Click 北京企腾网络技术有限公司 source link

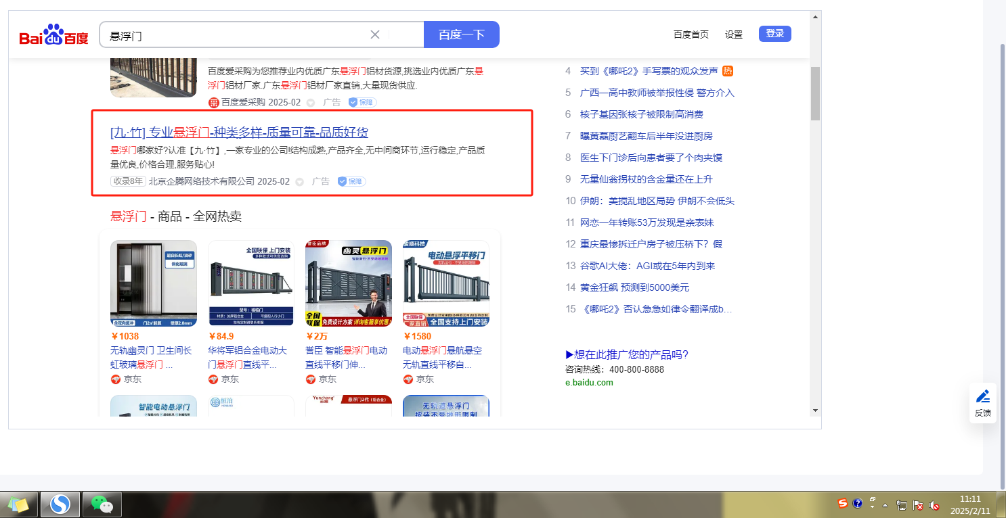pyautogui.click(x=202, y=181)
